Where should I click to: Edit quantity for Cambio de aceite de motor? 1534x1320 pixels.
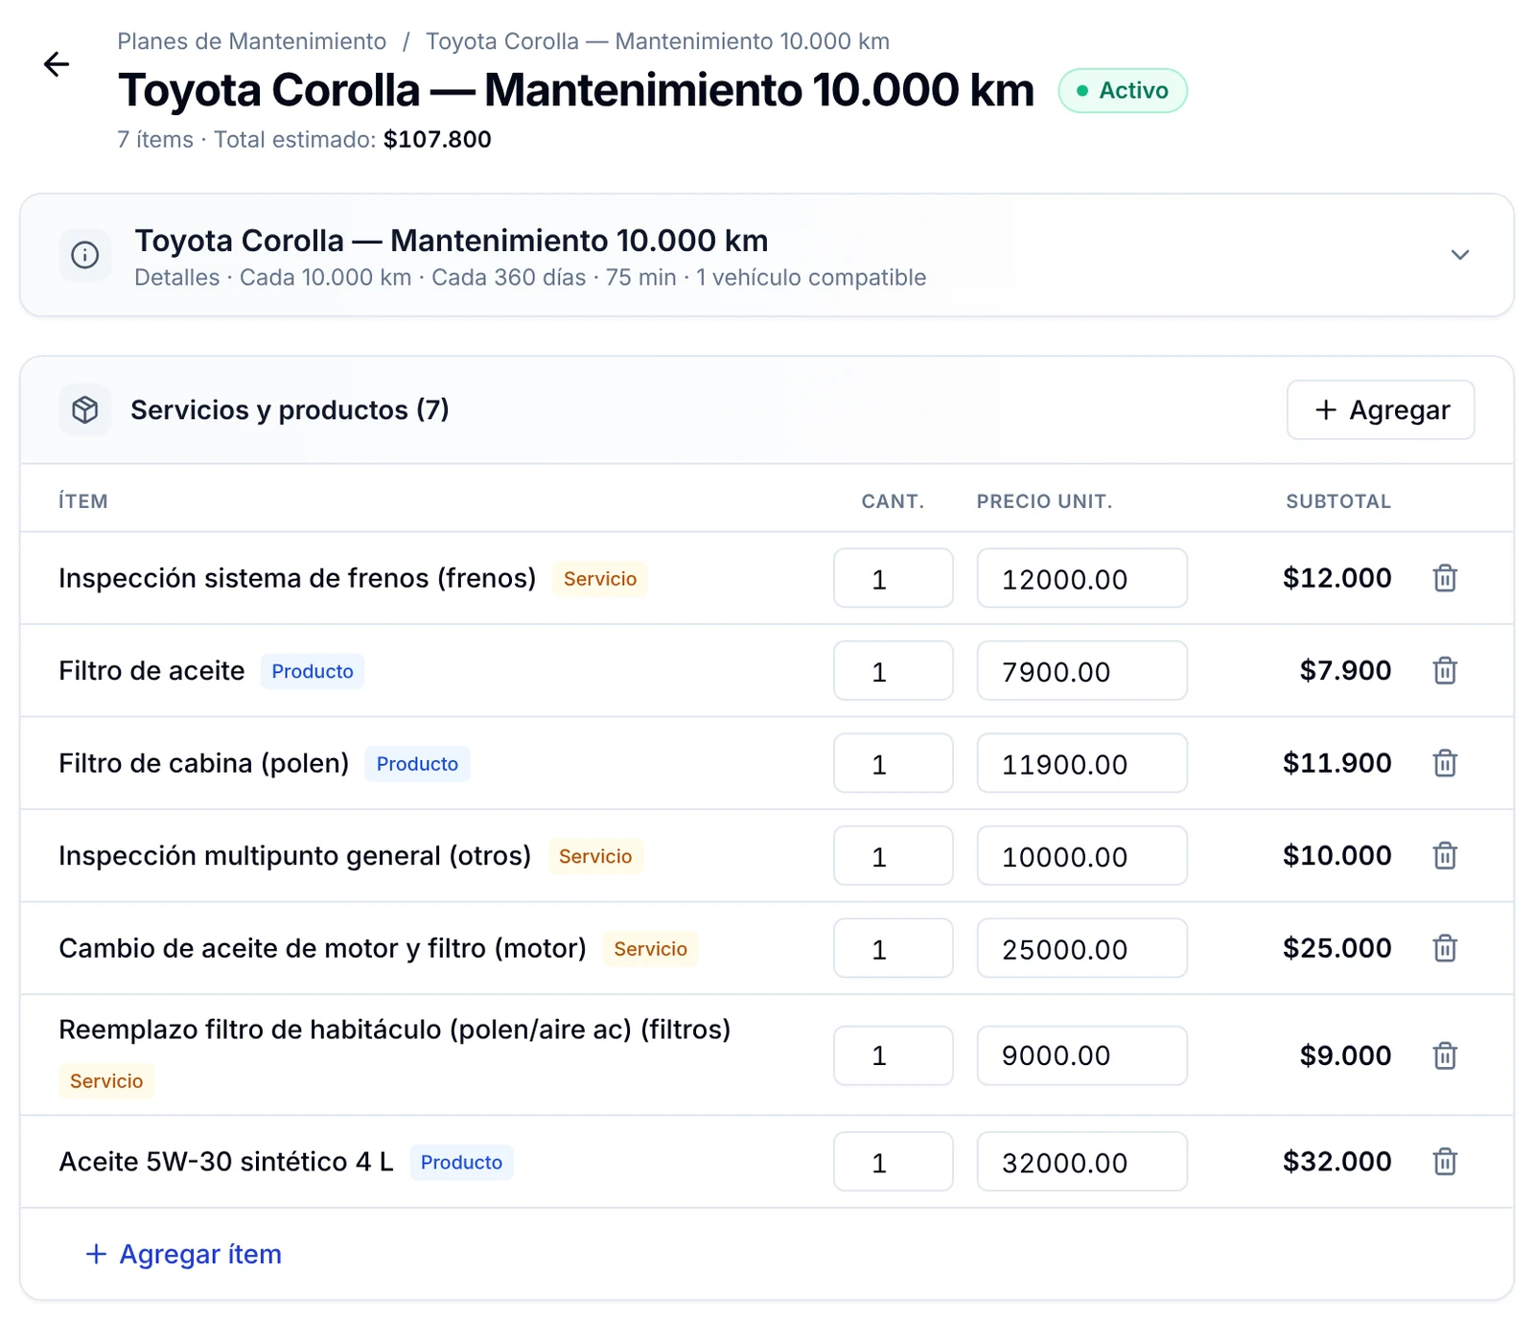[894, 948]
